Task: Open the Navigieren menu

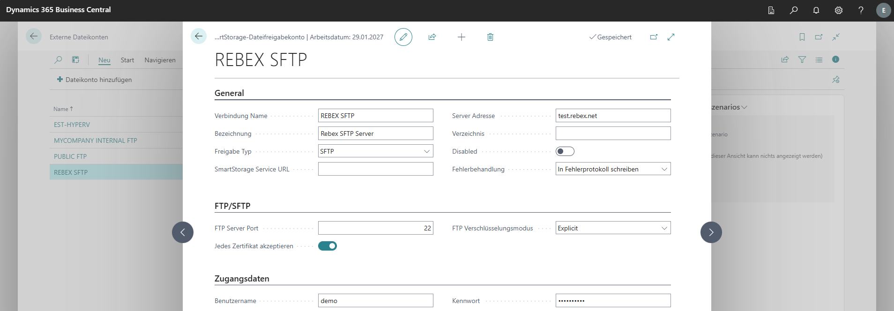Action: pos(160,60)
